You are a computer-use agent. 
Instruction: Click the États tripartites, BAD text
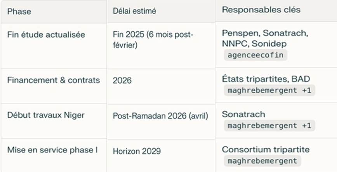(x=266, y=79)
